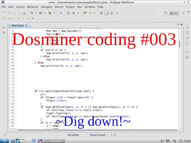Open the Navigate menu
Viewport: 191px width, 143px height.
47,7
